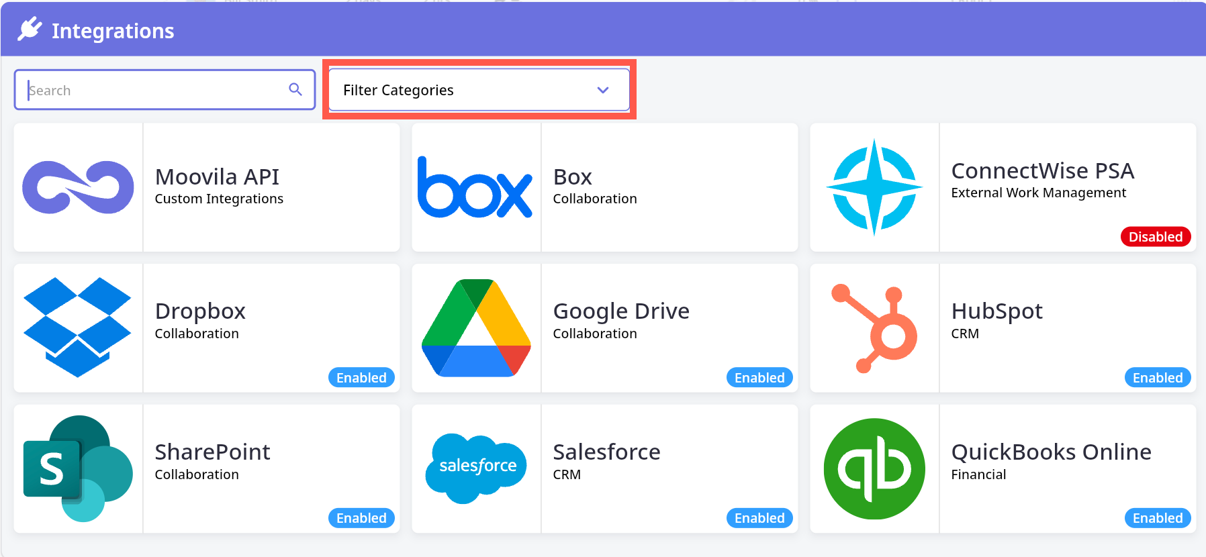
Task: Click the Box logo icon
Action: (475, 187)
